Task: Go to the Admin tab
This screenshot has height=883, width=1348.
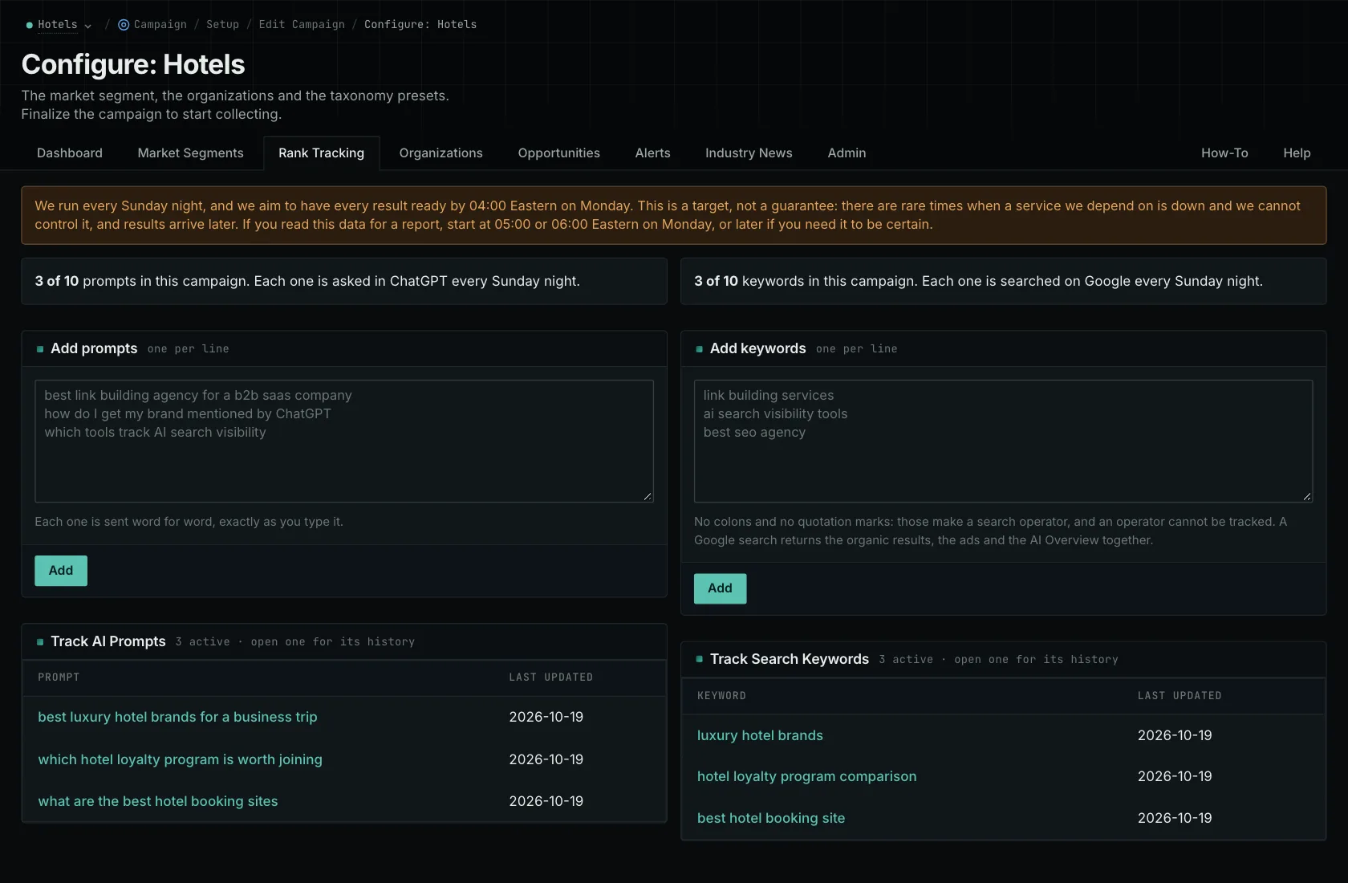Action: click(x=847, y=153)
